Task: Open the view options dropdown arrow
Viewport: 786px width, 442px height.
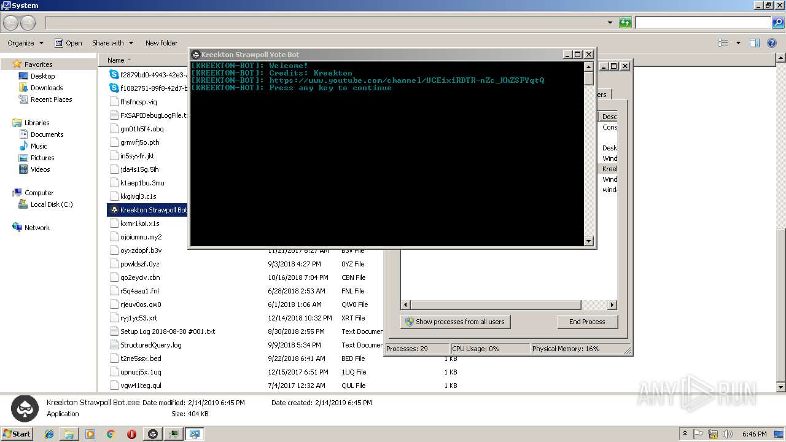Action: (738, 43)
